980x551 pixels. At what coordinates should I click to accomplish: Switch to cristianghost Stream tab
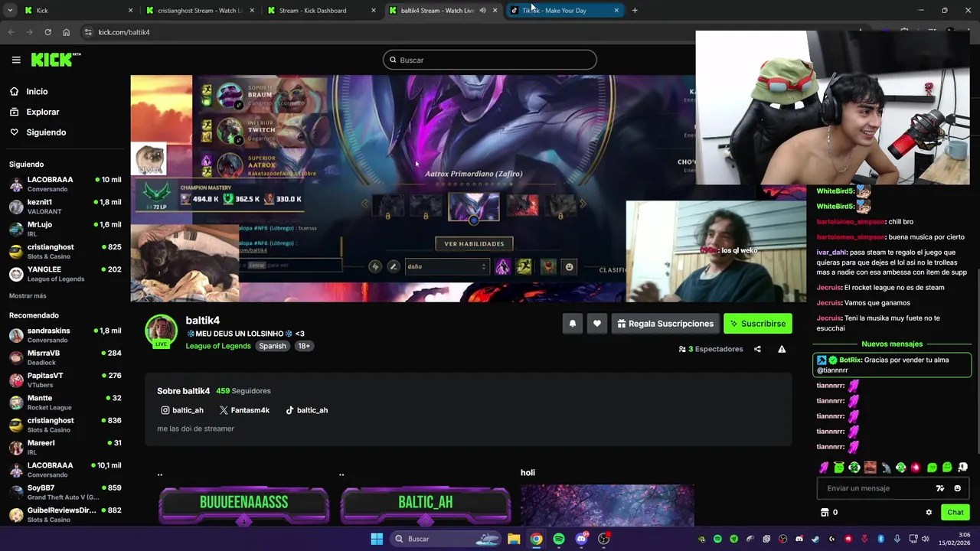click(x=200, y=11)
